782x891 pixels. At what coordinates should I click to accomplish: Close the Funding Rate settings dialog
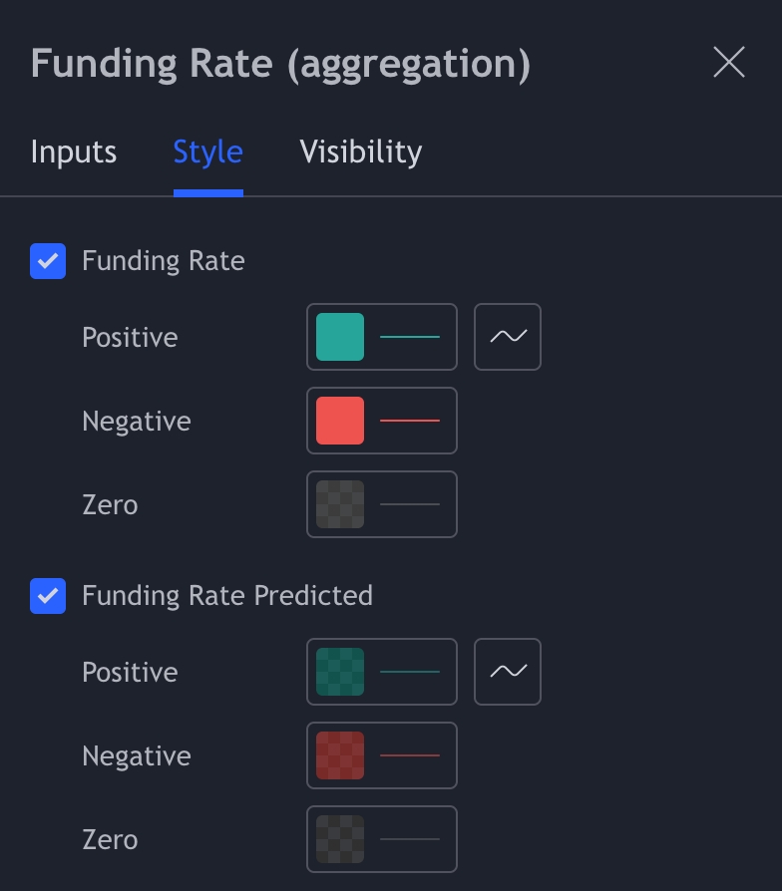(x=729, y=62)
